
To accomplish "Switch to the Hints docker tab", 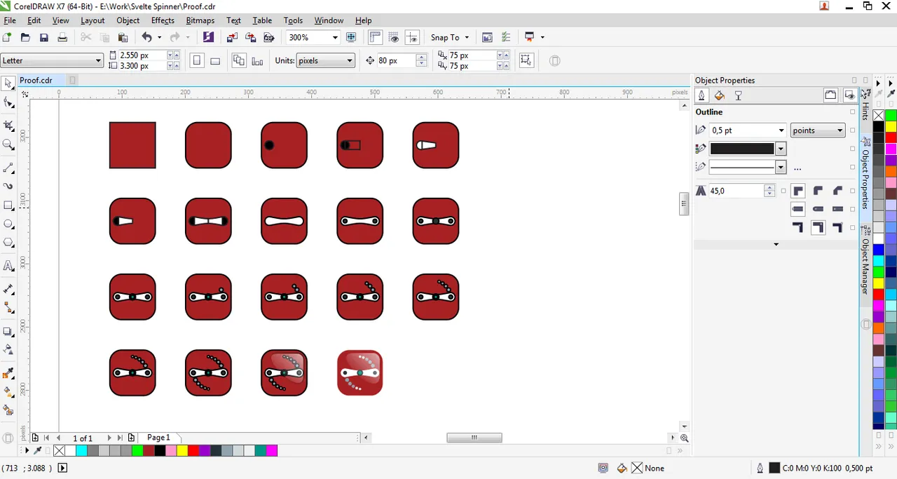I will click(x=865, y=105).
